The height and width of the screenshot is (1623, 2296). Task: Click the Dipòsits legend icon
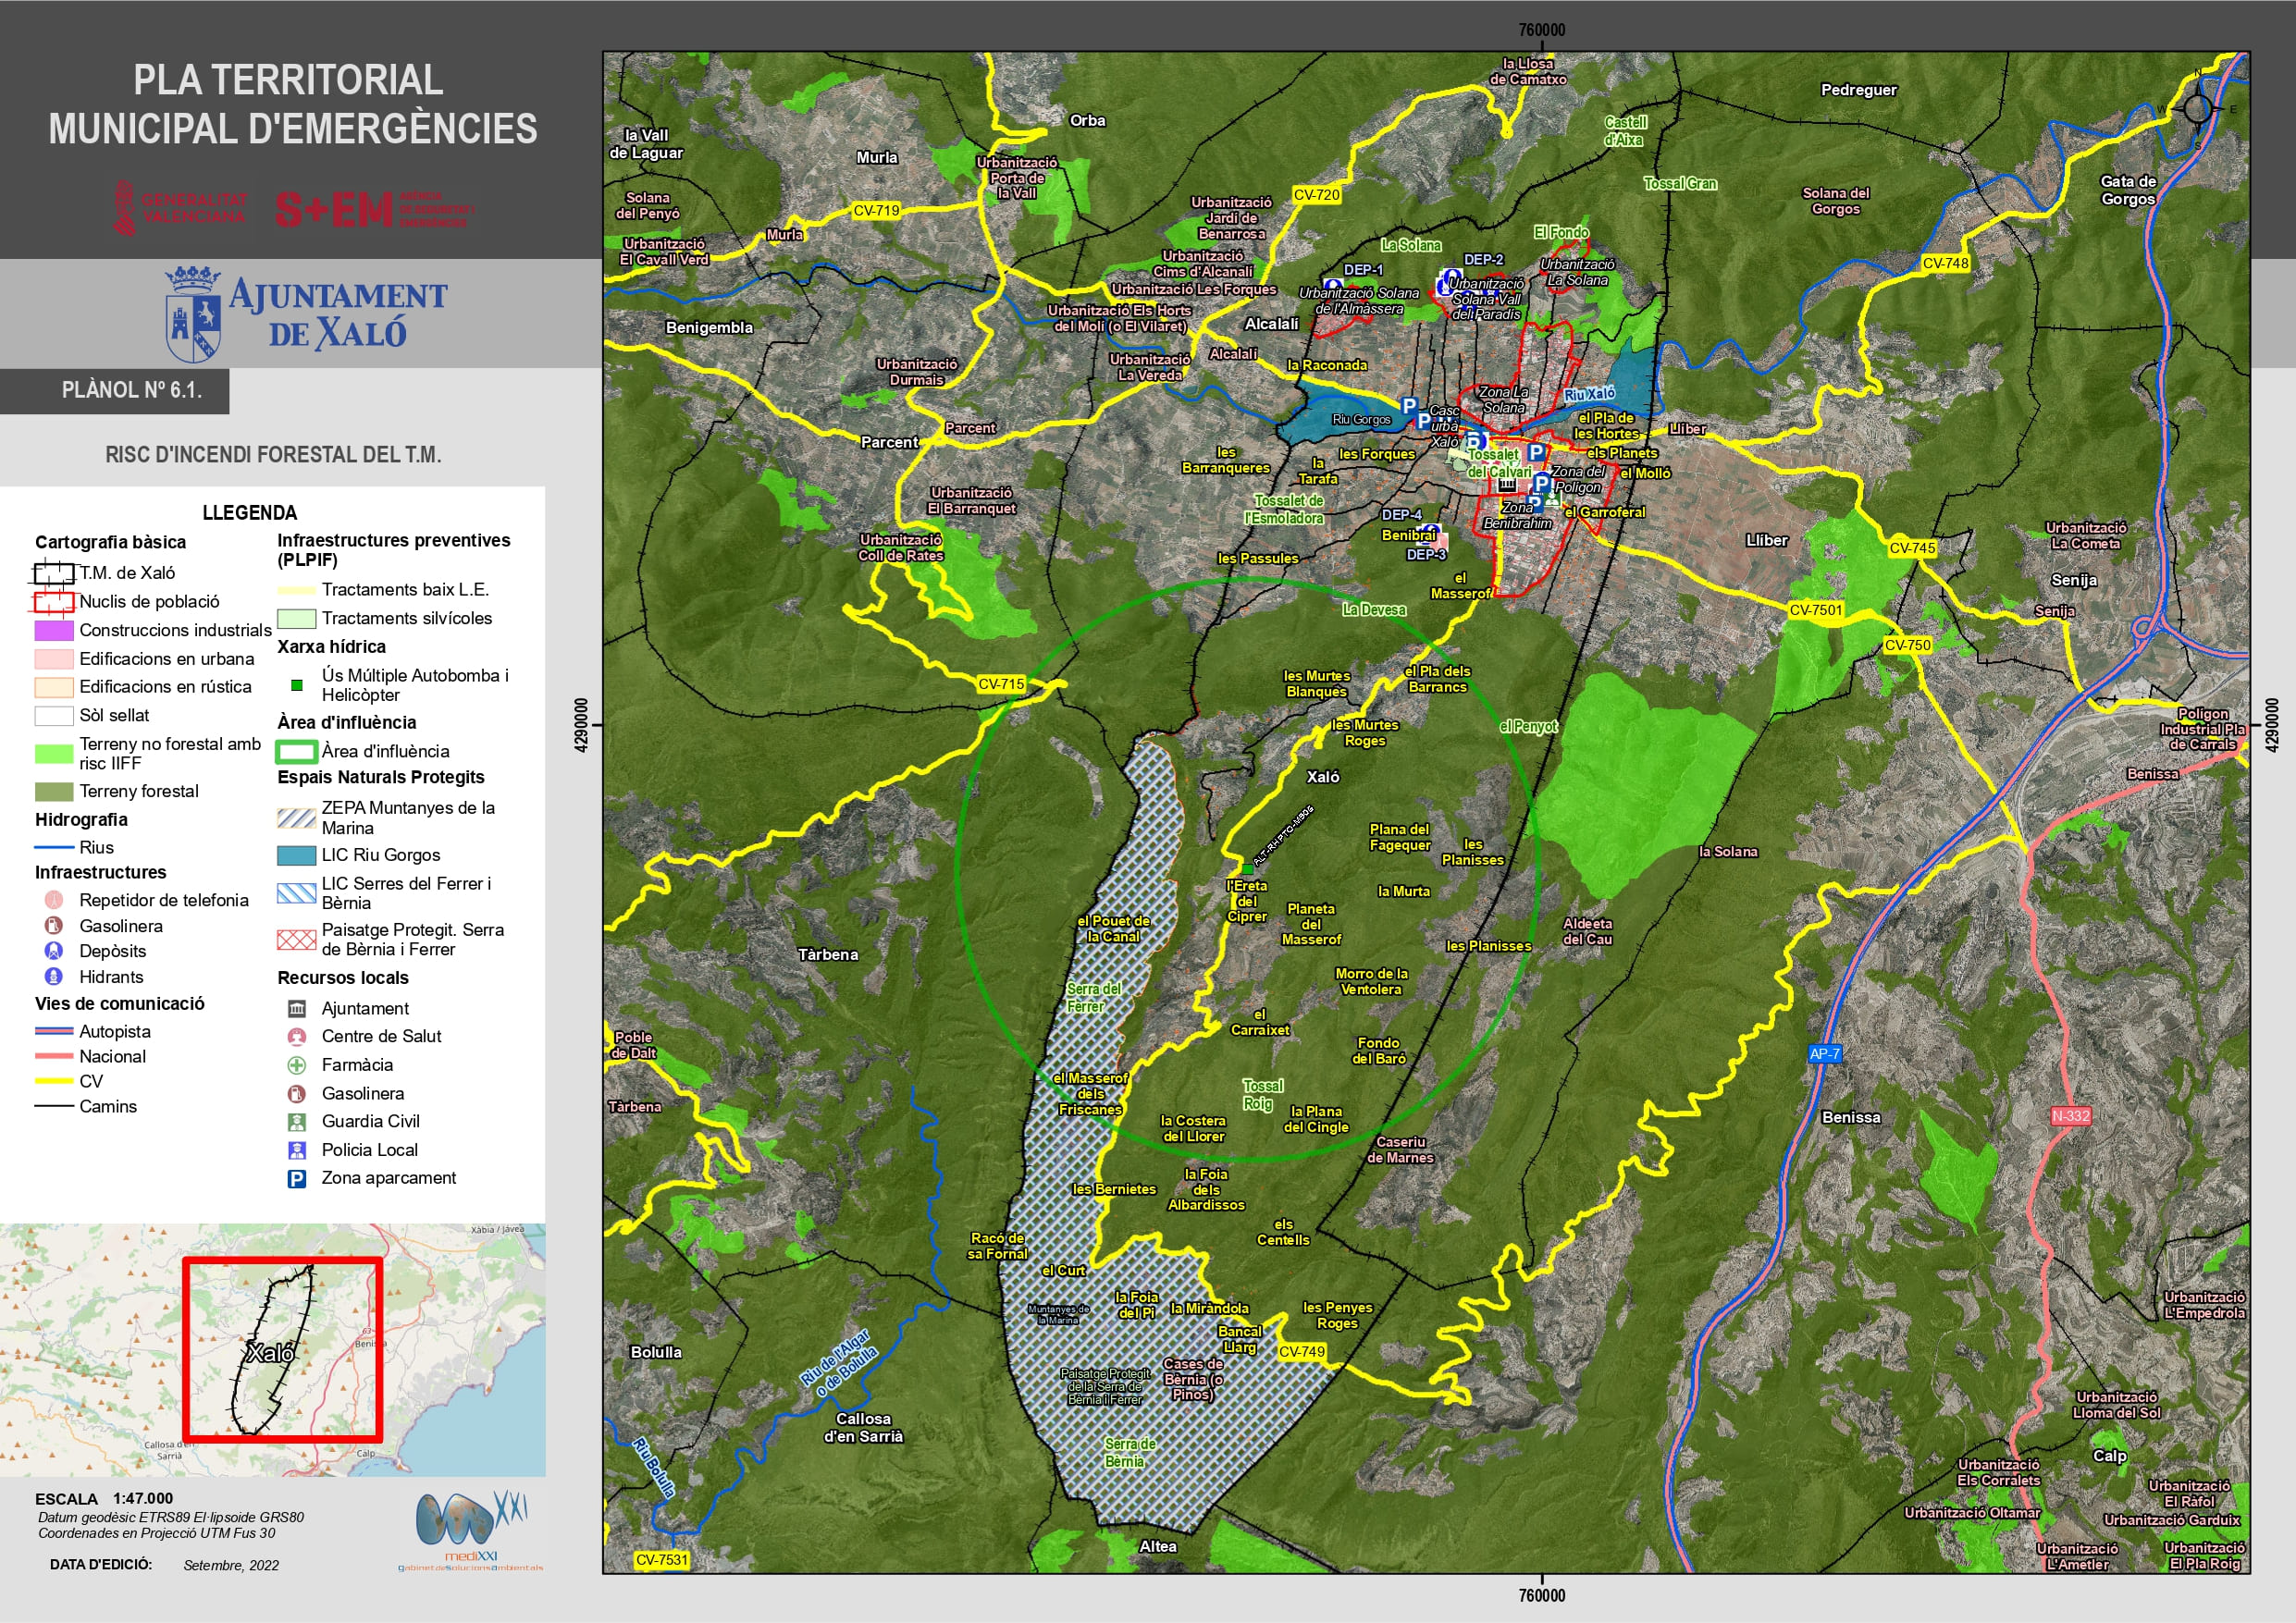[54, 951]
